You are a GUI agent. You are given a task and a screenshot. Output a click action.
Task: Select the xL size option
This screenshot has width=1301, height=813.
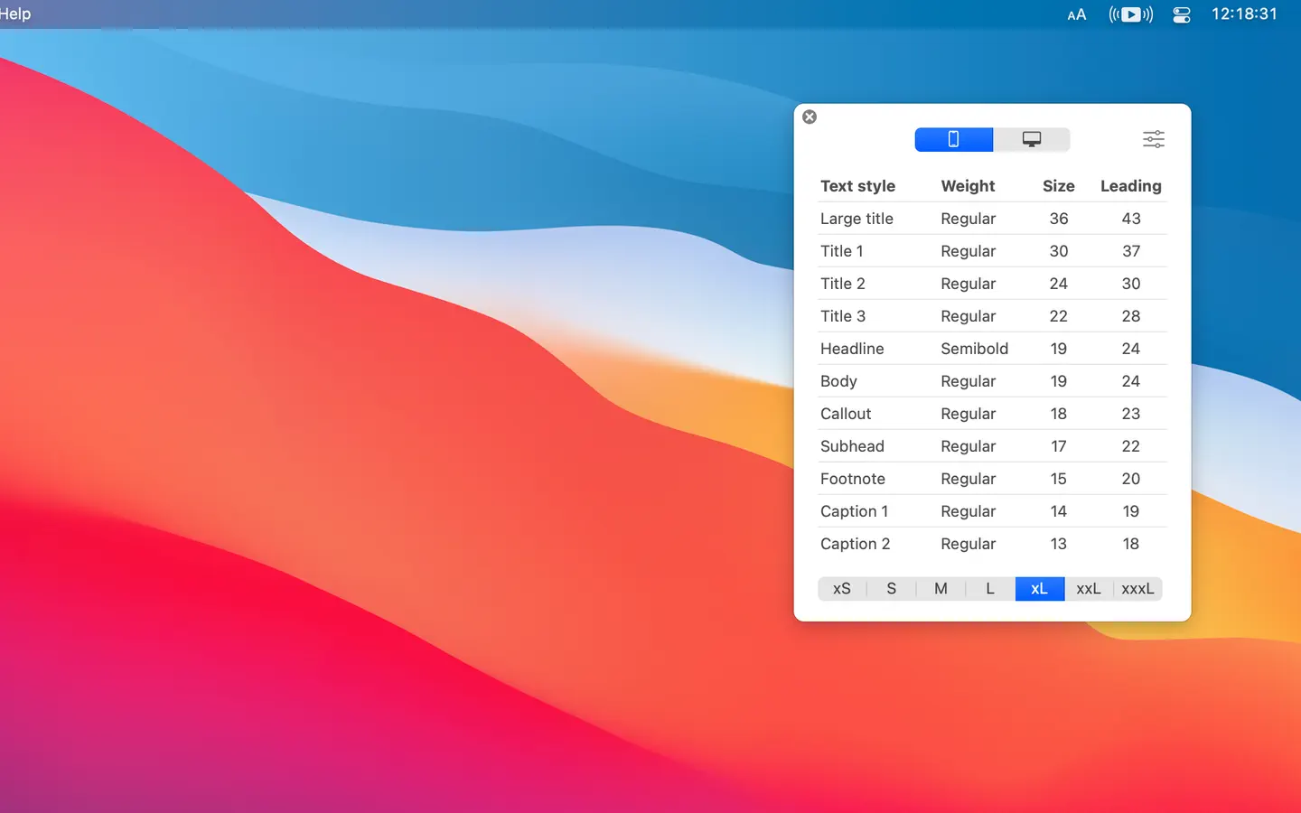click(x=1040, y=589)
